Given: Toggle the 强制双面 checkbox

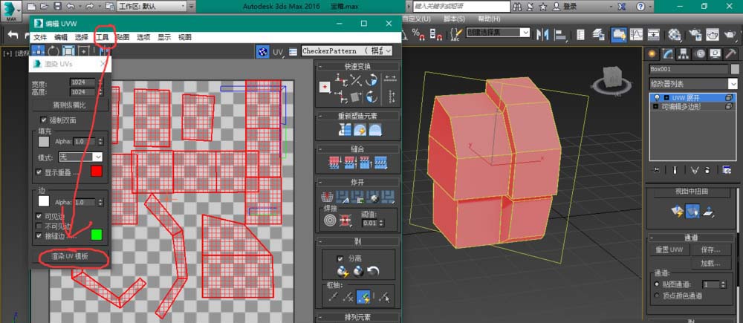Looking at the screenshot, I should [44, 120].
